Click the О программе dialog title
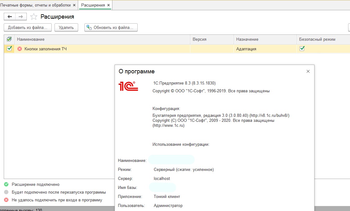This screenshot has height=211, width=350. click(x=137, y=71)
